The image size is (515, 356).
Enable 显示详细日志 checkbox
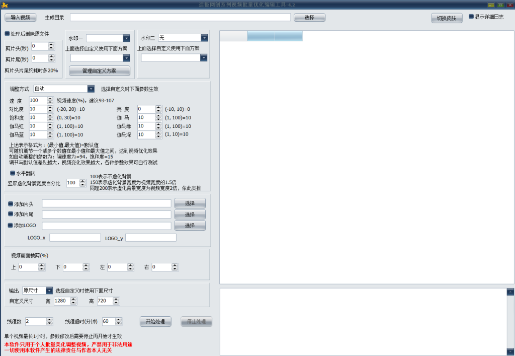[471, 17]
